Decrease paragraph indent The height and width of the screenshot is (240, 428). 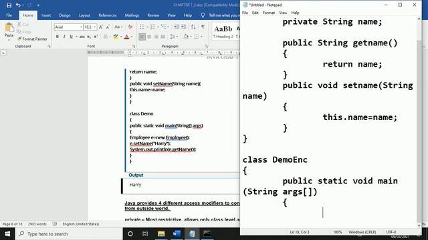[x=177, y=27]
